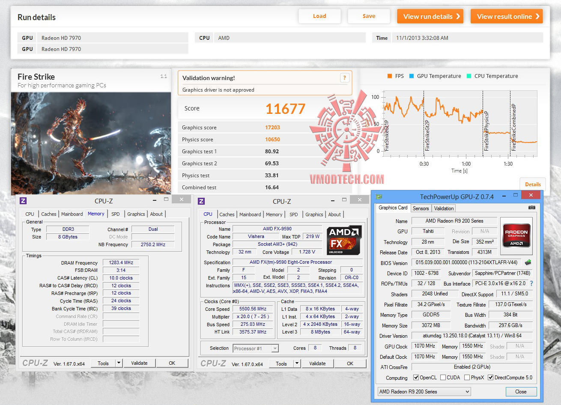Click the Core Speed value 5500.56 MHz

tap(253, 309)
